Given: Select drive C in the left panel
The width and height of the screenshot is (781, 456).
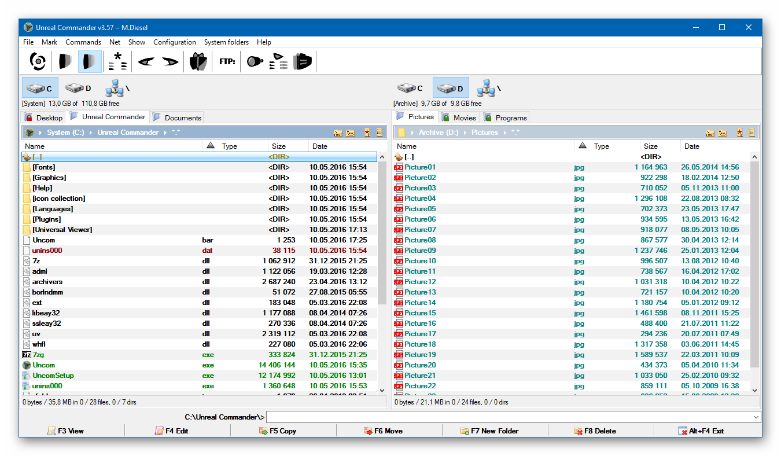Looking at the screenshot, I should [x=40, y=88].
